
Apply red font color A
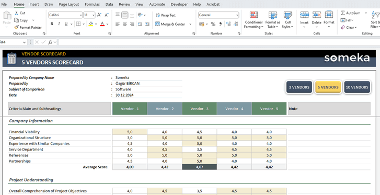102,24
